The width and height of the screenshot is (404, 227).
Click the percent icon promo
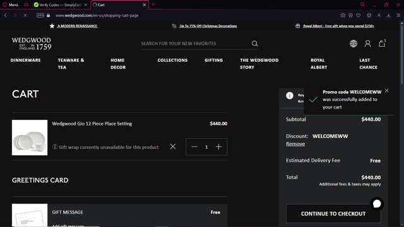tap(174, 26)
